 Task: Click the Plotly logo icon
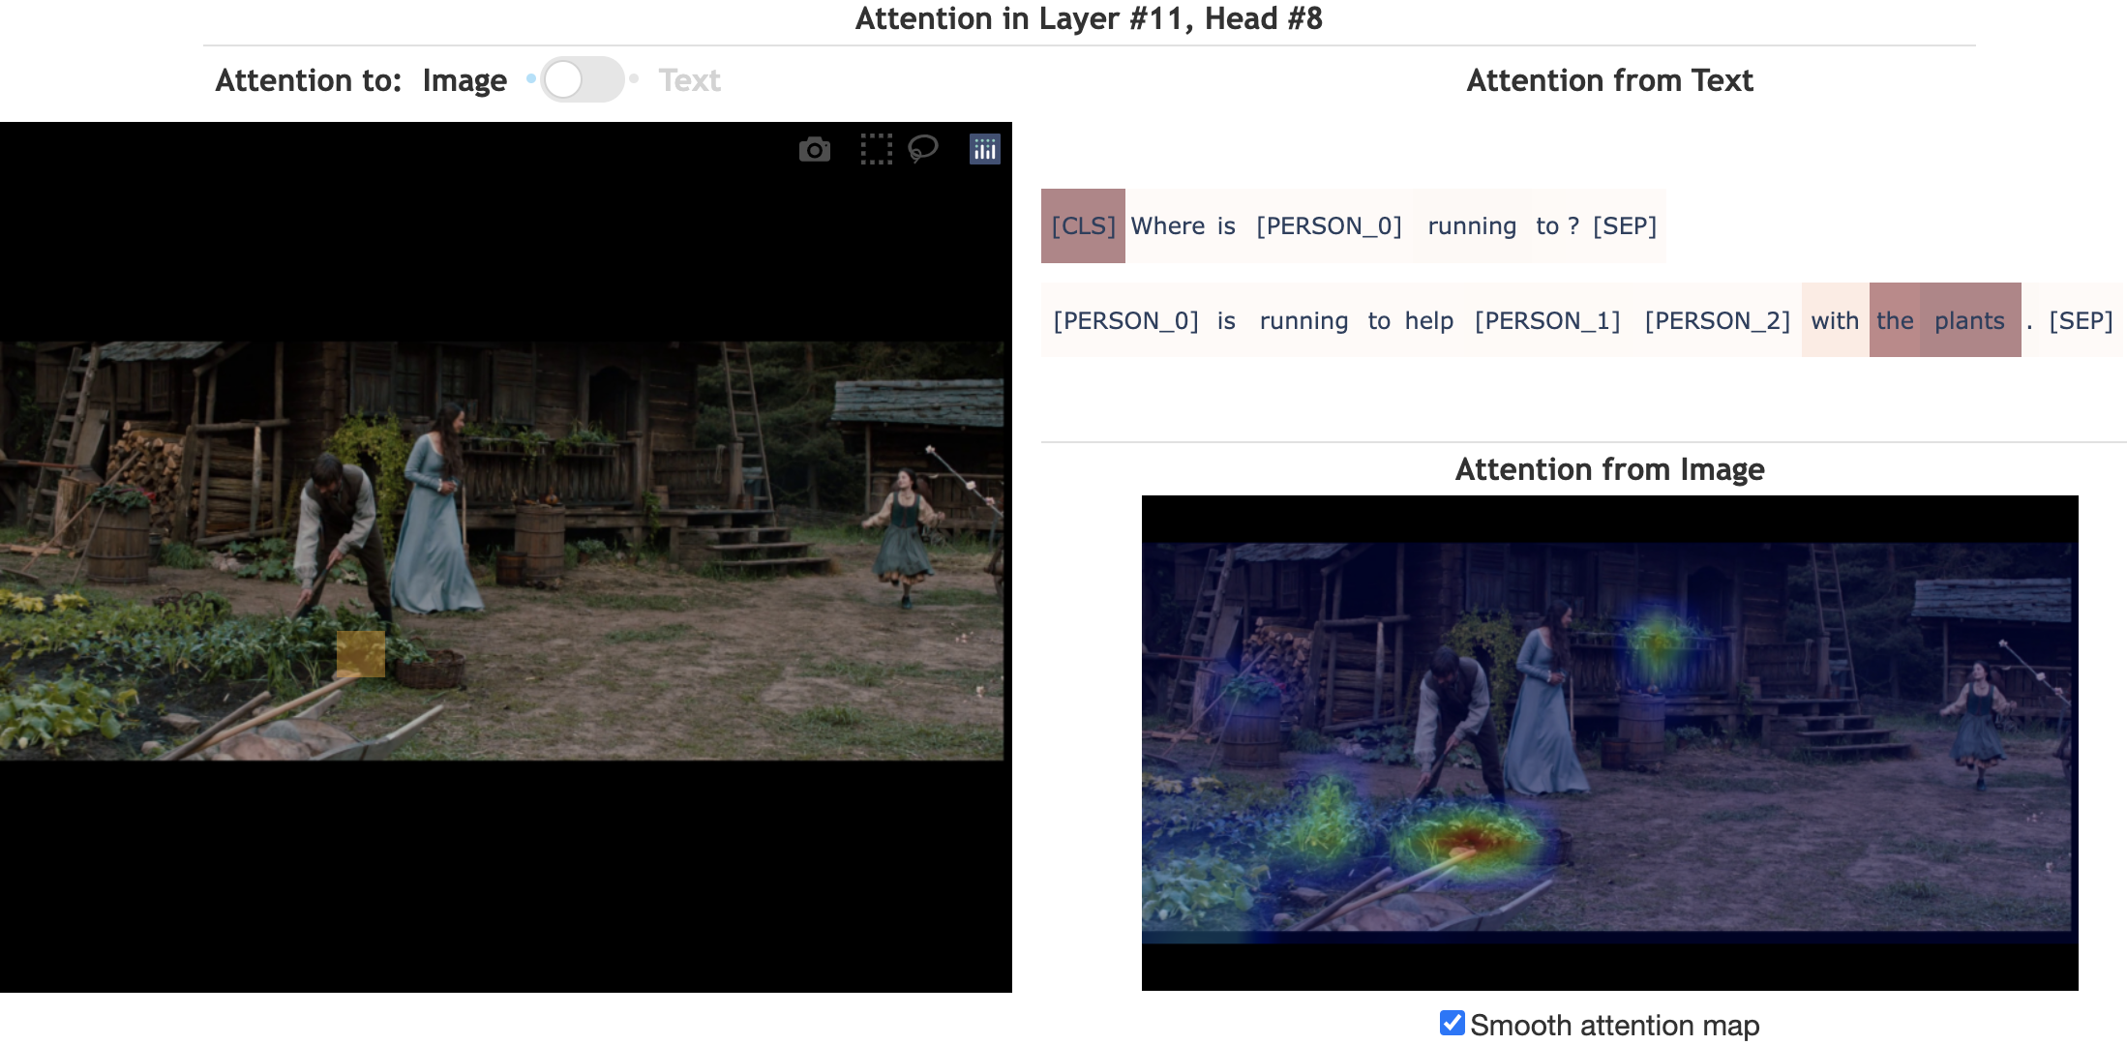click(x=984, y=149)
